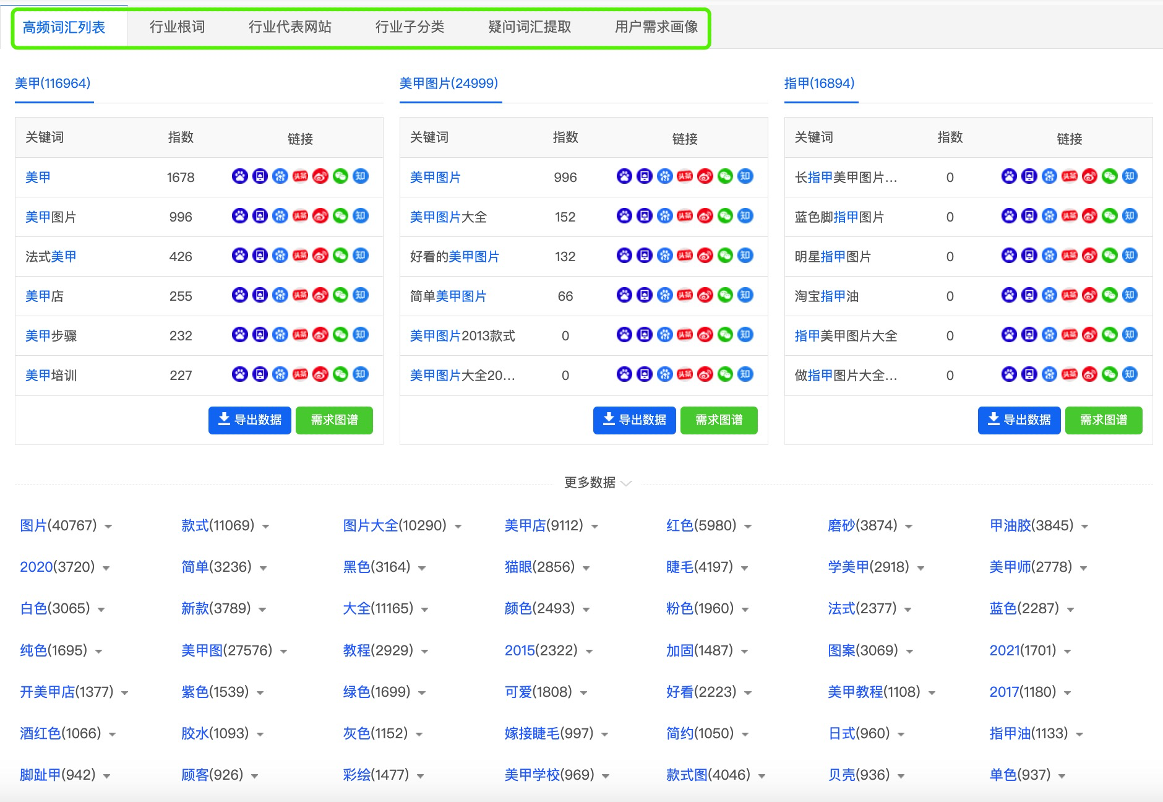Image resolution: width=1163 pixels, height=802 pixels.
Task: Click the 款式图(4046) tag
Action: (x=708, y=775)
